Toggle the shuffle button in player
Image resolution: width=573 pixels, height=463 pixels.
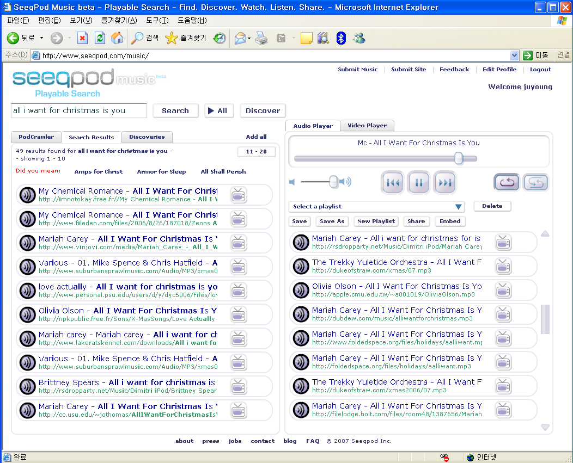pos(536,182)
